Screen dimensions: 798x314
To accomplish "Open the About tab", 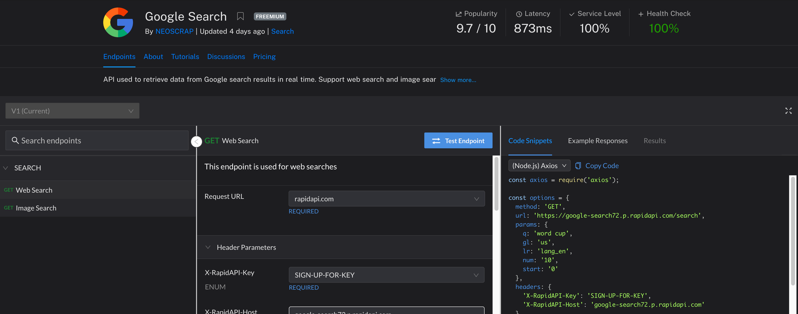I will pyautogui.click(x=153, y=57).
